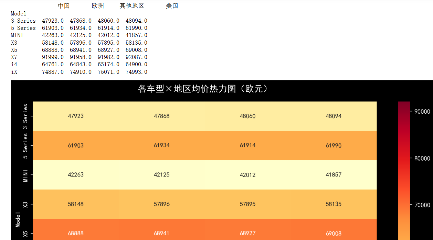Click the dark red top of colorbar
The image size is (433, 240).
point(404,104)
